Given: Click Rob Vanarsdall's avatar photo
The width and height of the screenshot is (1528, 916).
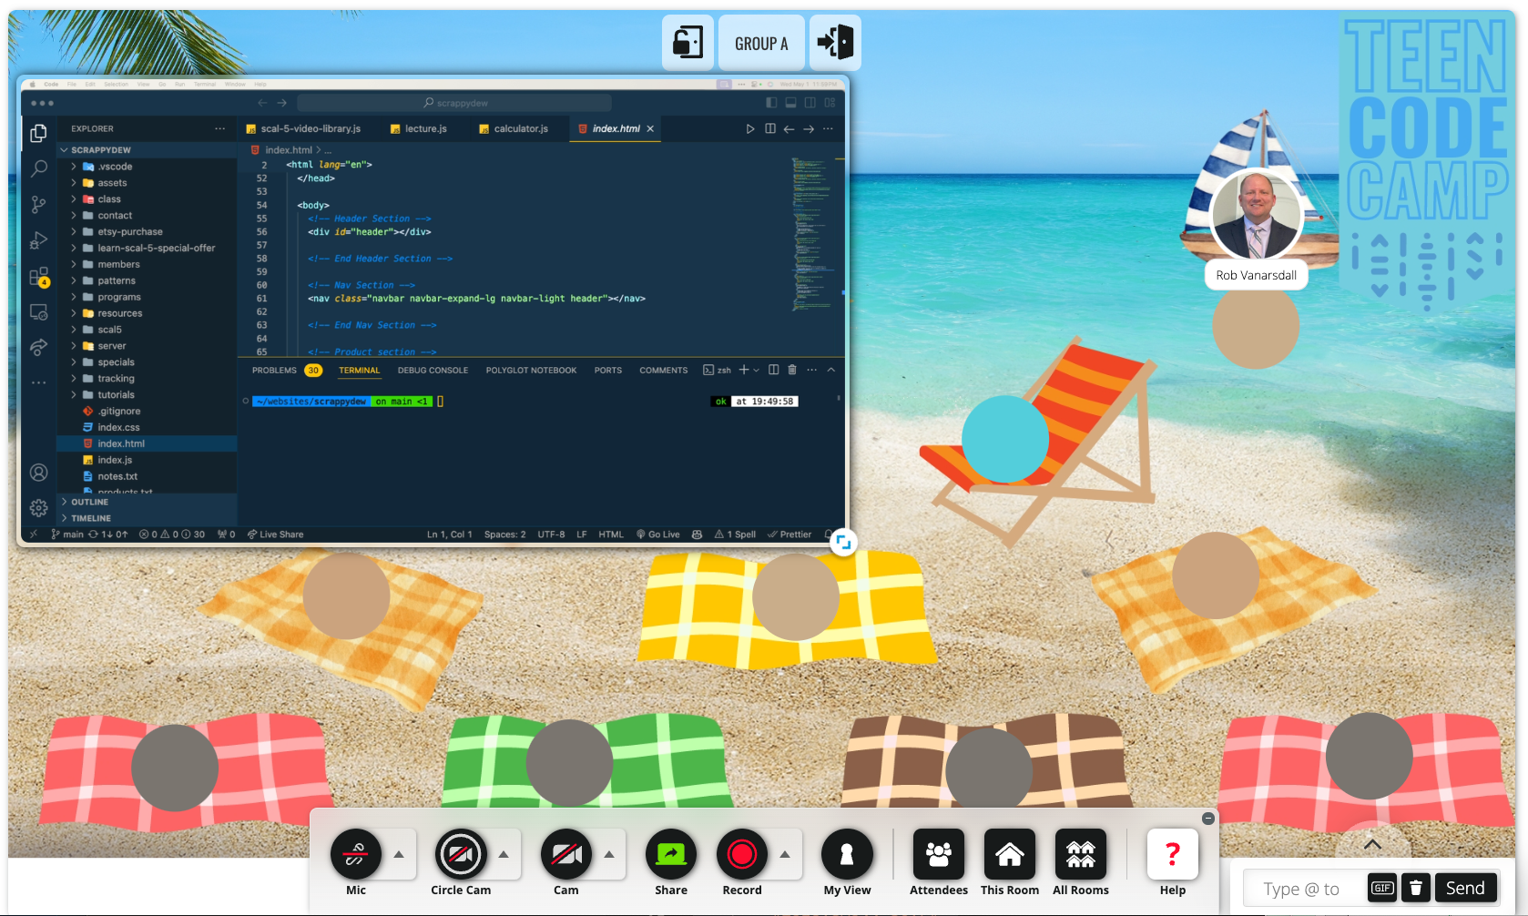Looking at the screenshot, I should 1256,214.
